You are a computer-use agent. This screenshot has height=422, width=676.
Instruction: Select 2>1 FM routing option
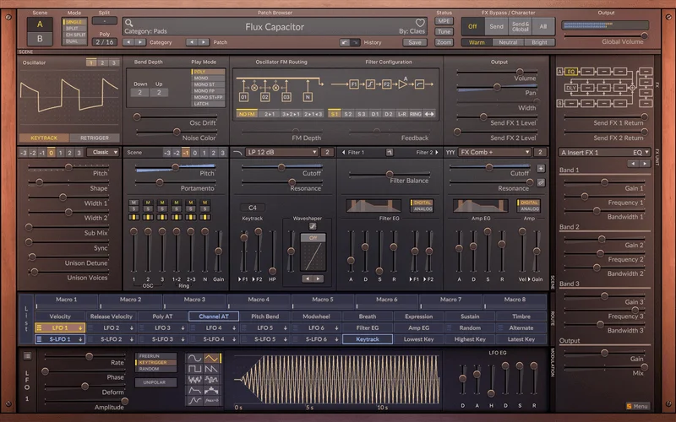[269, 114]
